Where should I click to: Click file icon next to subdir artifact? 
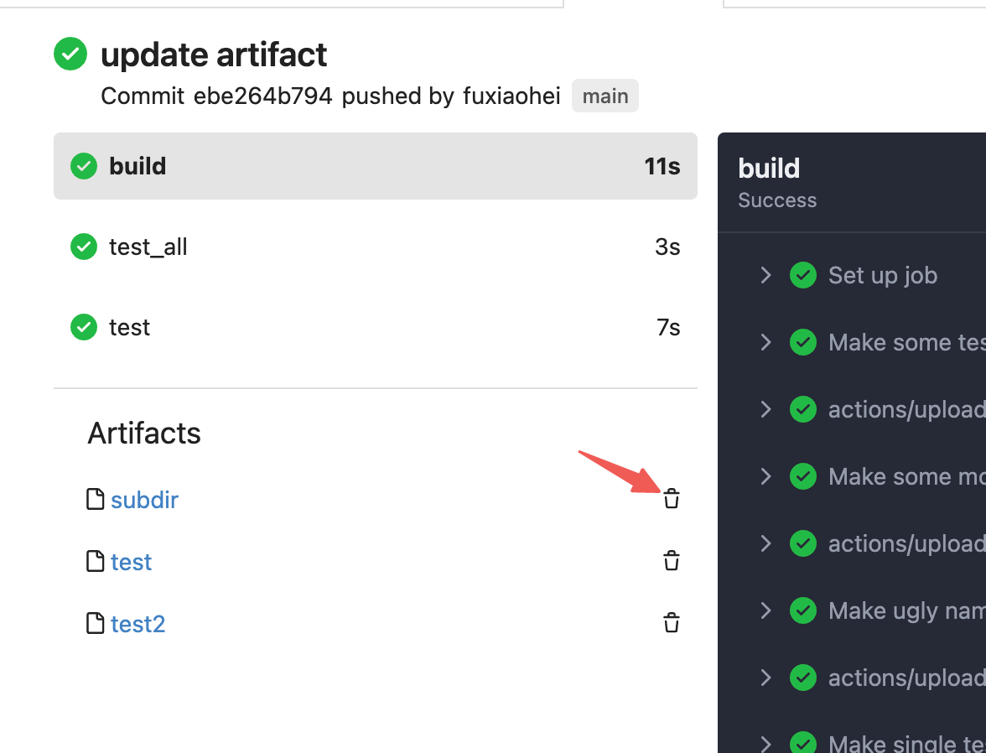(x=96, y=500)
